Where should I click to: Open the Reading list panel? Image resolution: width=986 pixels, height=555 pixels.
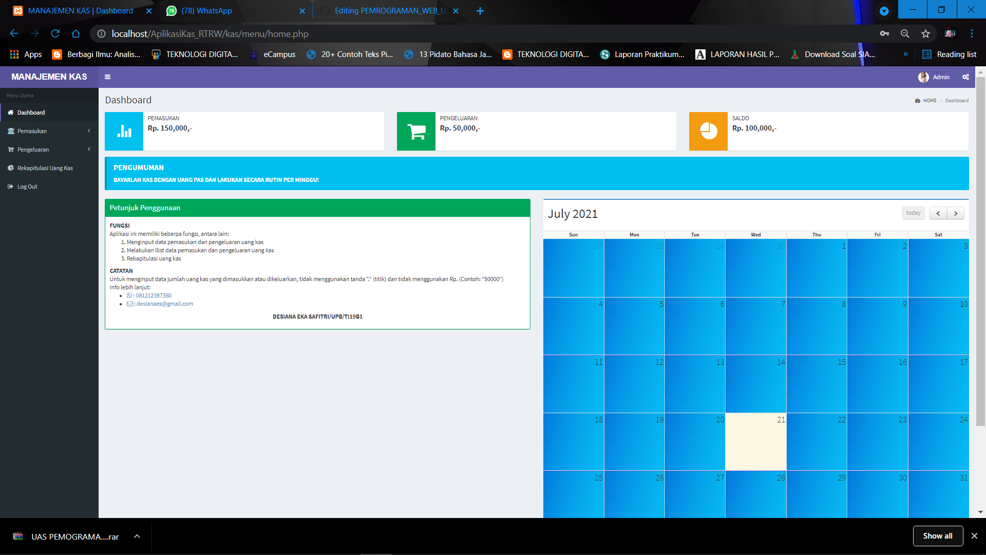(950, 54)
